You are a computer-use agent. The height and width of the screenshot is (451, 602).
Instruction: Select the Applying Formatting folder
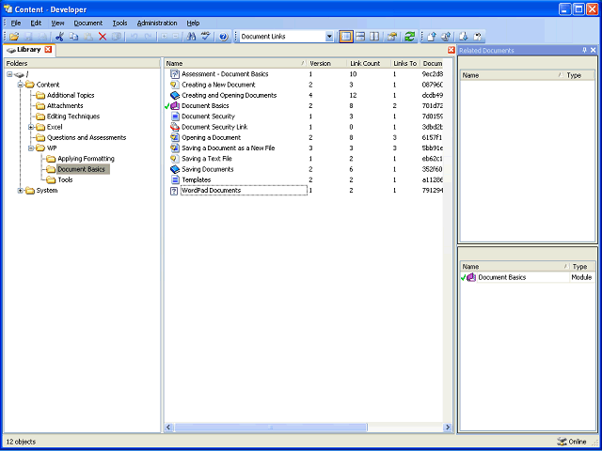point(86,159)
